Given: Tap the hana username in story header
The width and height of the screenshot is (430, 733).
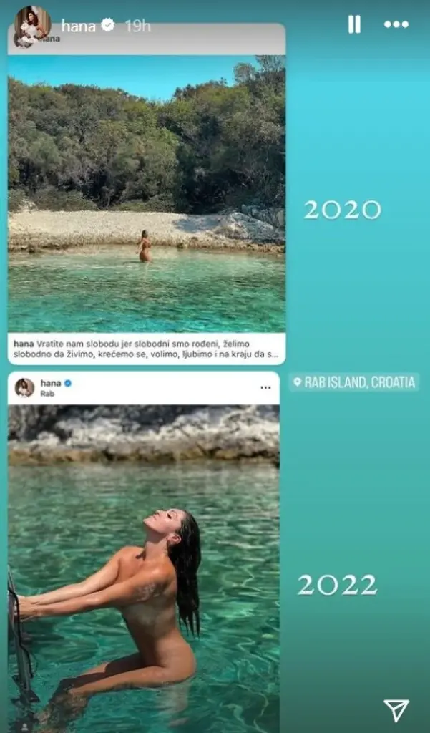Looking at the screenshot, I should tap(79, 26).
